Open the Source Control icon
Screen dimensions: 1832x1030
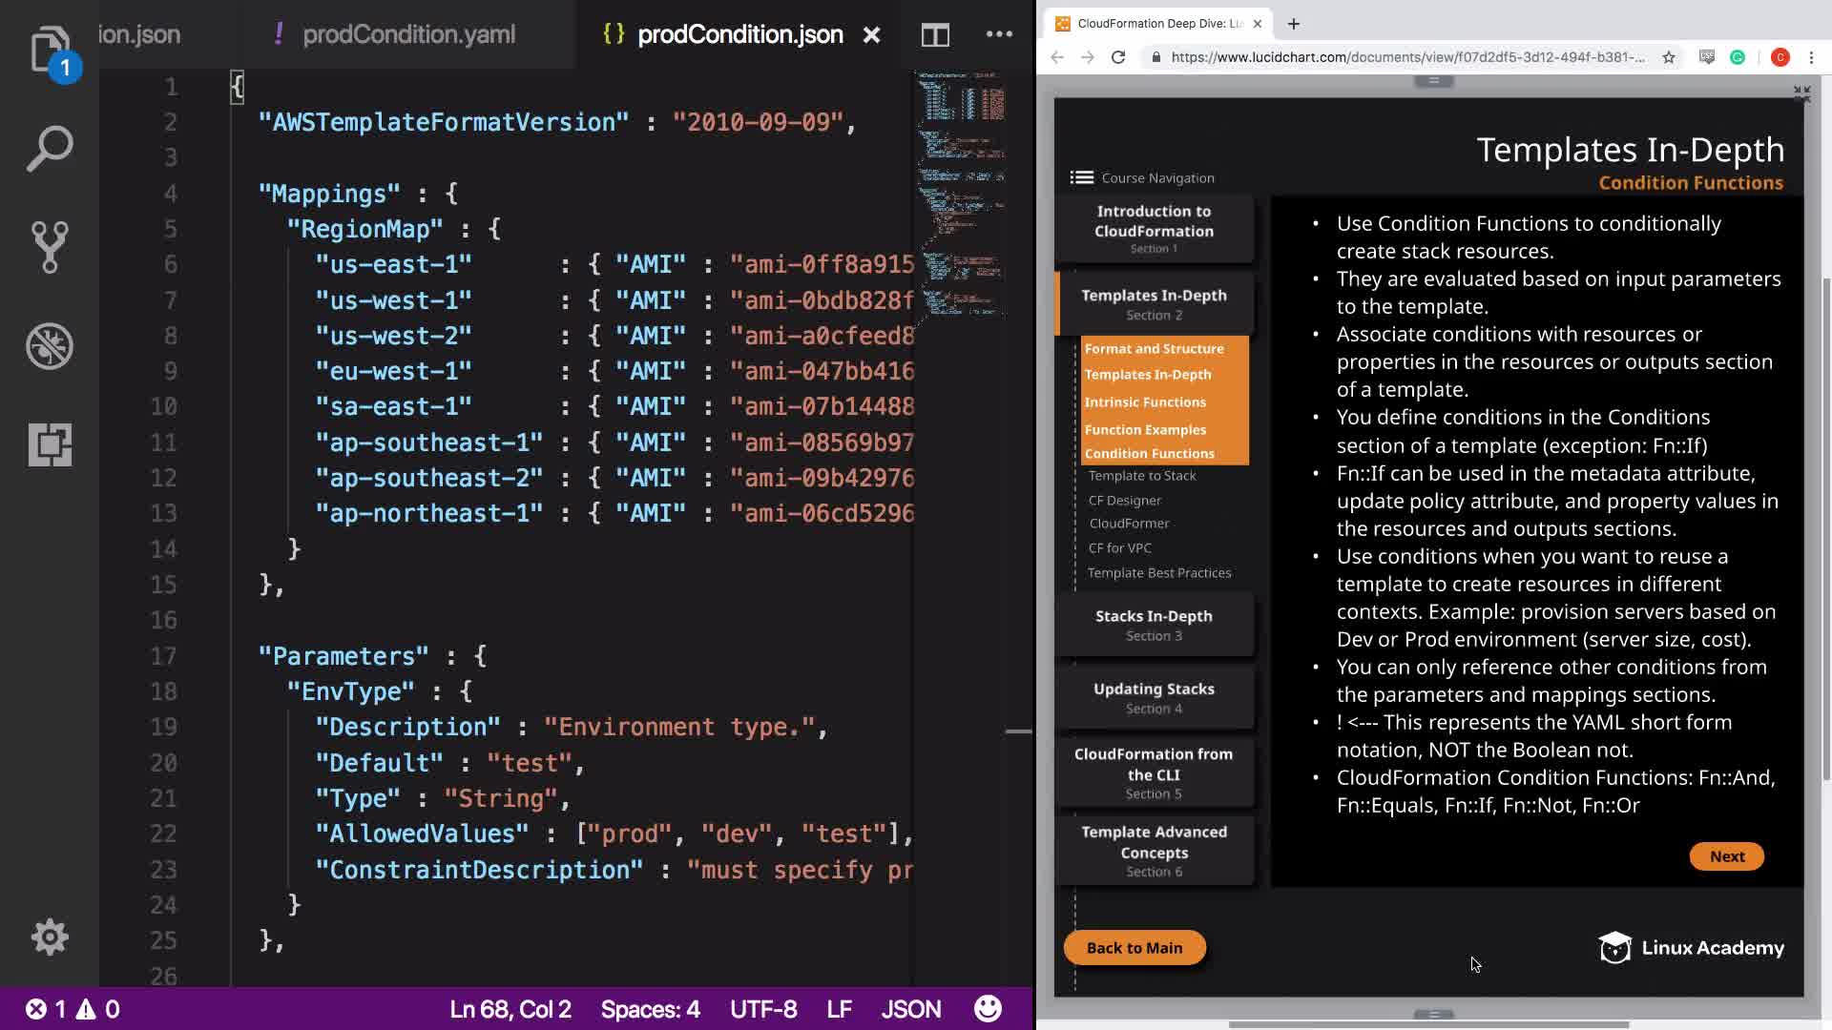point(50,247)
